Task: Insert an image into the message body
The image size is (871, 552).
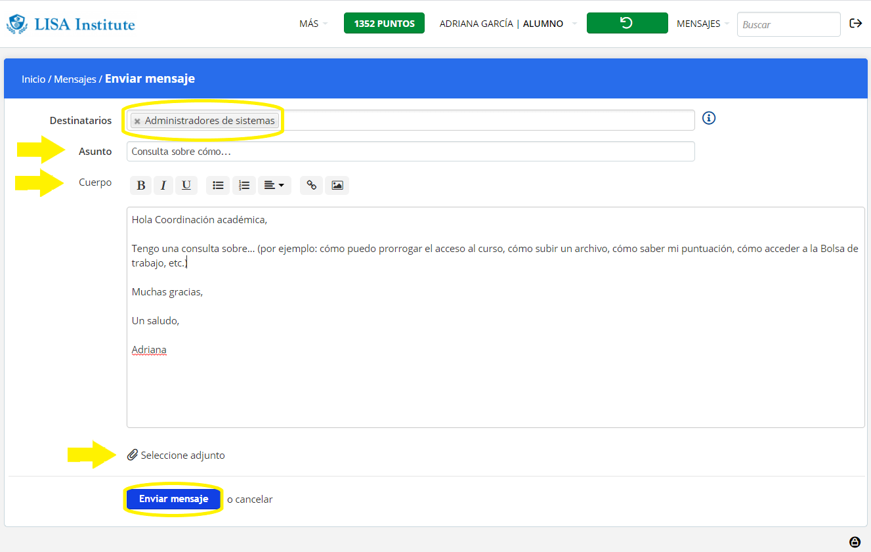Action: pos(337,186)
